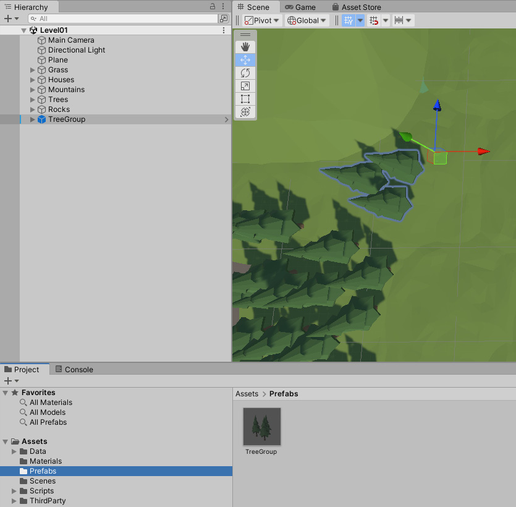Expand the Mountains object in Hierarchy
The image size is (516, 507).
[x=33, y=90]
